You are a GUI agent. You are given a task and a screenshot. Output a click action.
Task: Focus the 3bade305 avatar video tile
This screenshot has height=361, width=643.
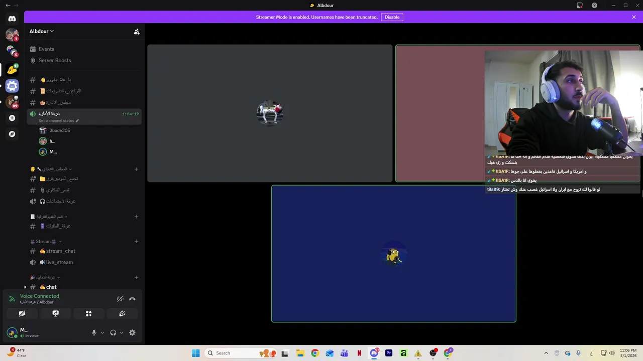270,113
